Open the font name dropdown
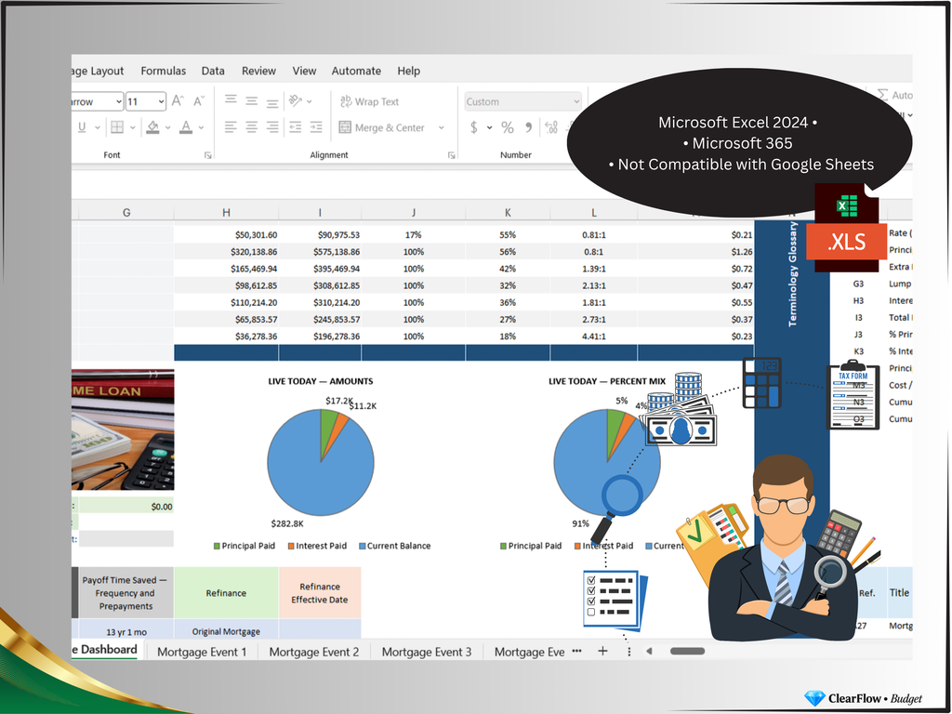Image resolution: width=952 pixels, height=714 pixels. pyautogui.click(x=118, y=101)
